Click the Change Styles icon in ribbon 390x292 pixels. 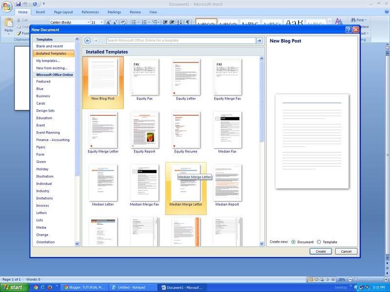[x=338, y=22]
